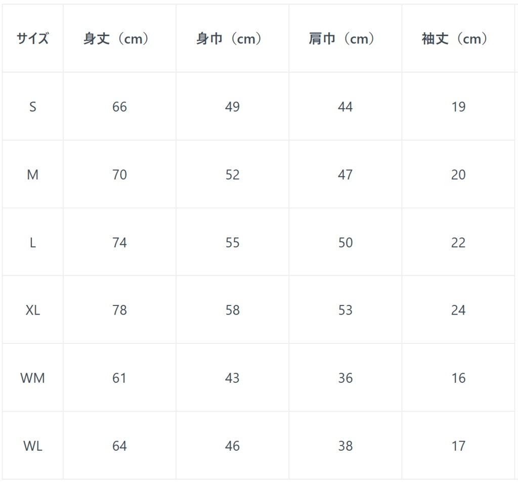The height and width of the screenshot is (483, 518).
Task: Select the WL size row label
Action: [x=32, y=446]
